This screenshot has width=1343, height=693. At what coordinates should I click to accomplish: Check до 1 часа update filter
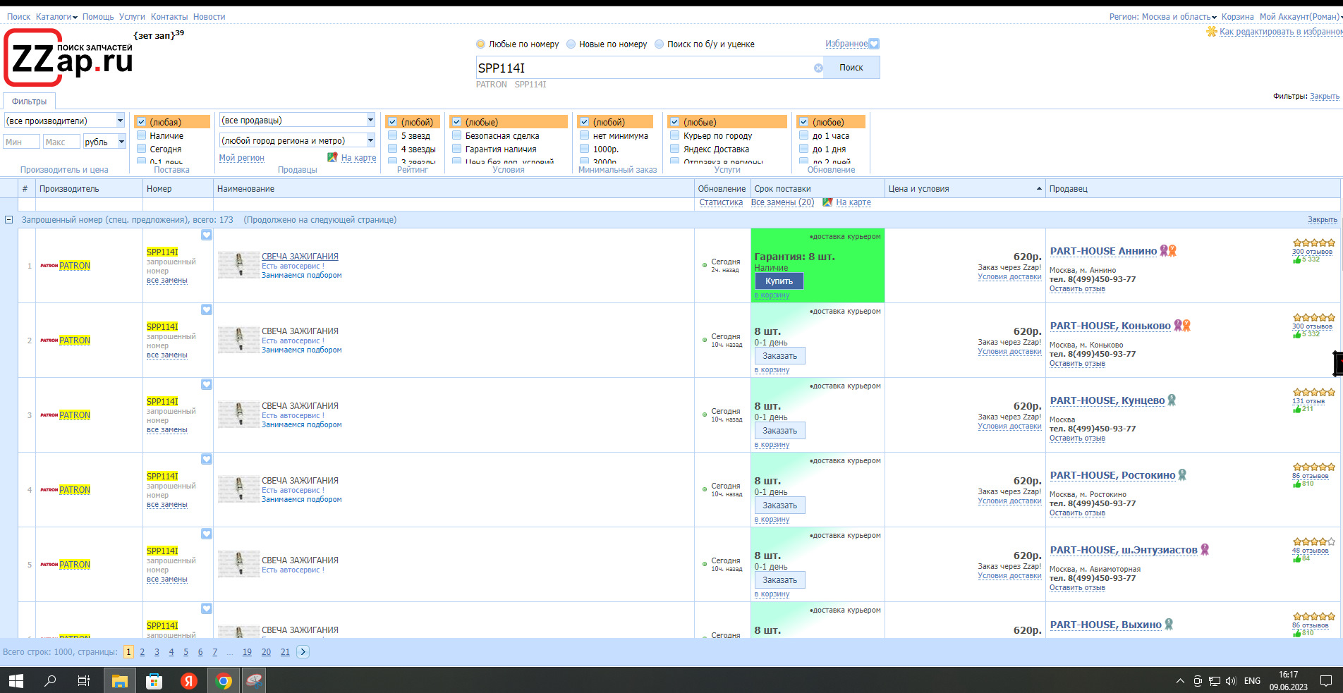[803, 135]
